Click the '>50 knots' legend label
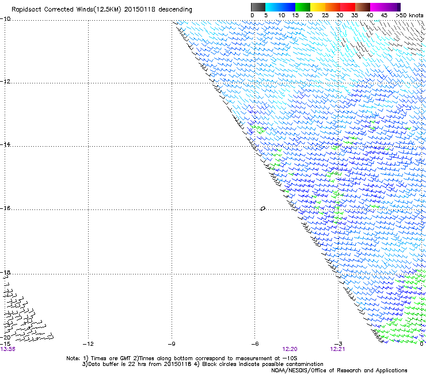Viewport: 426px width, 374px height. point(409,16)
